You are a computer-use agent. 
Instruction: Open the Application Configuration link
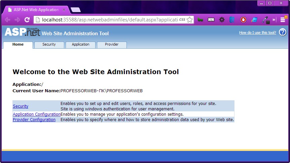[37, 114]
